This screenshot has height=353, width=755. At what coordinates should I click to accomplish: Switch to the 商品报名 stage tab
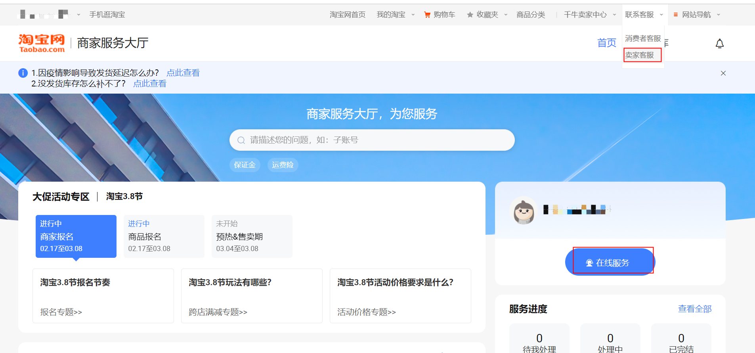click(x=164, y=236)
